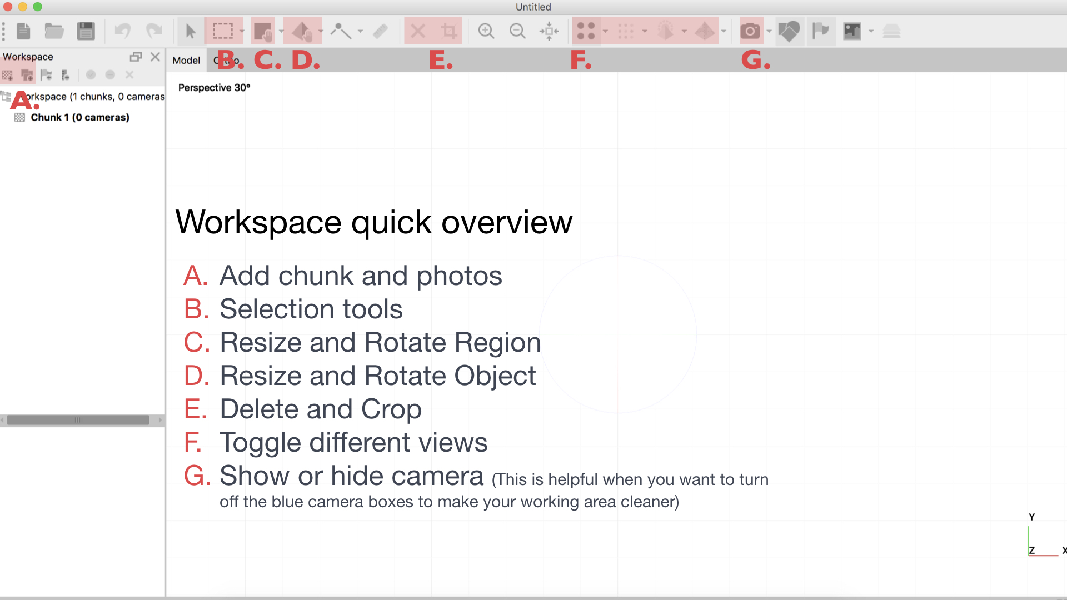Toggle Show Cameras camera icon

pos(750,31)
